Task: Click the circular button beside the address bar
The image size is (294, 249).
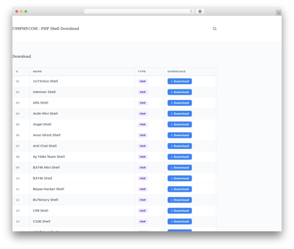Action: coord(200,12)
